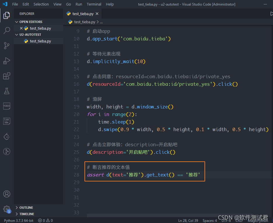The height and width of the screenshot is (223, 273).
Task: Open the Manage gear icon
Action: [x=7, y=209]
